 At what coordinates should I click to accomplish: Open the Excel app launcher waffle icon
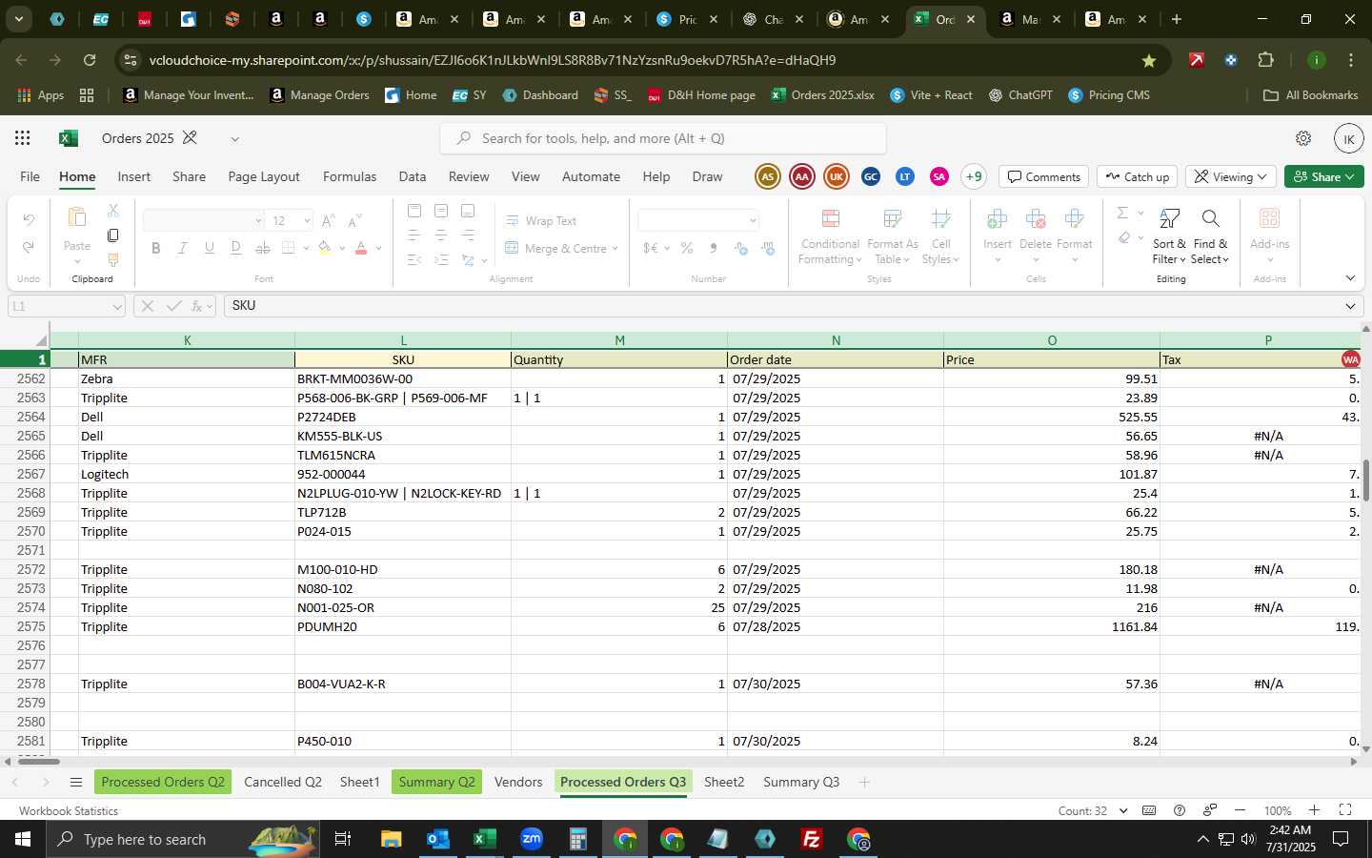pos(23,138)
